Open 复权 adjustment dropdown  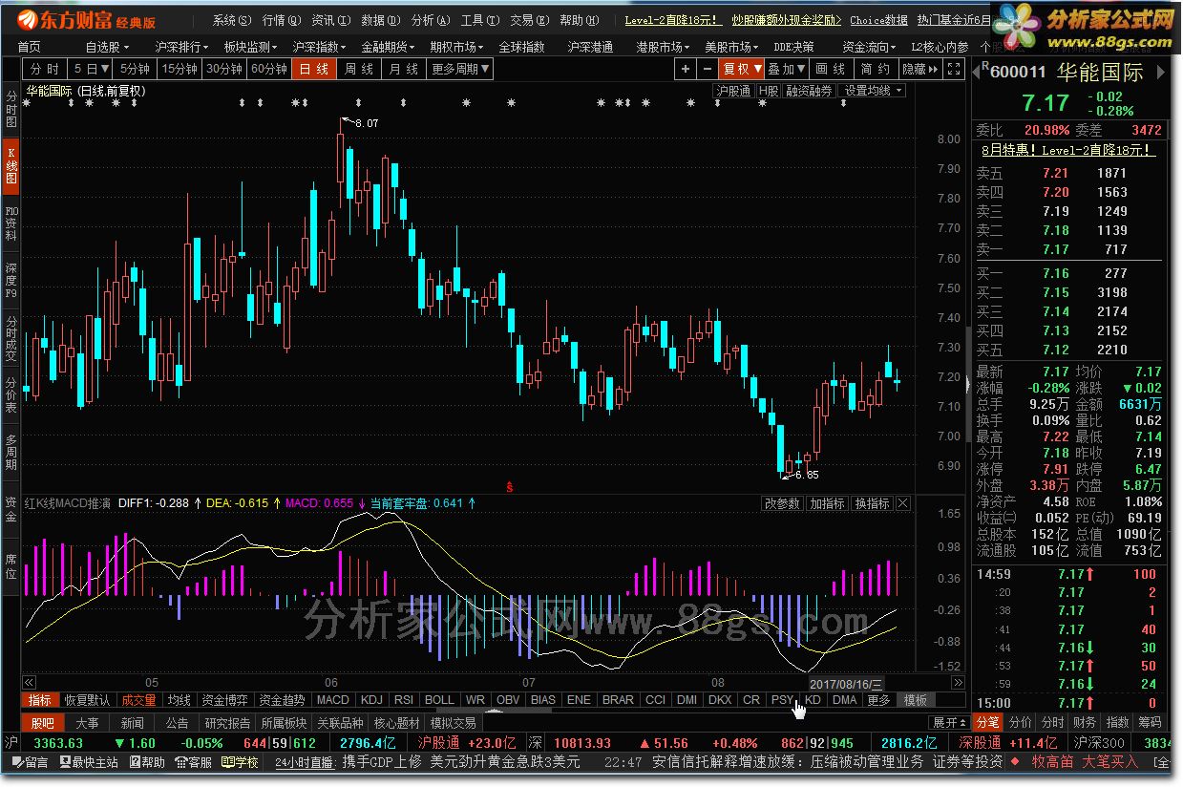click(x=742, y=69)
